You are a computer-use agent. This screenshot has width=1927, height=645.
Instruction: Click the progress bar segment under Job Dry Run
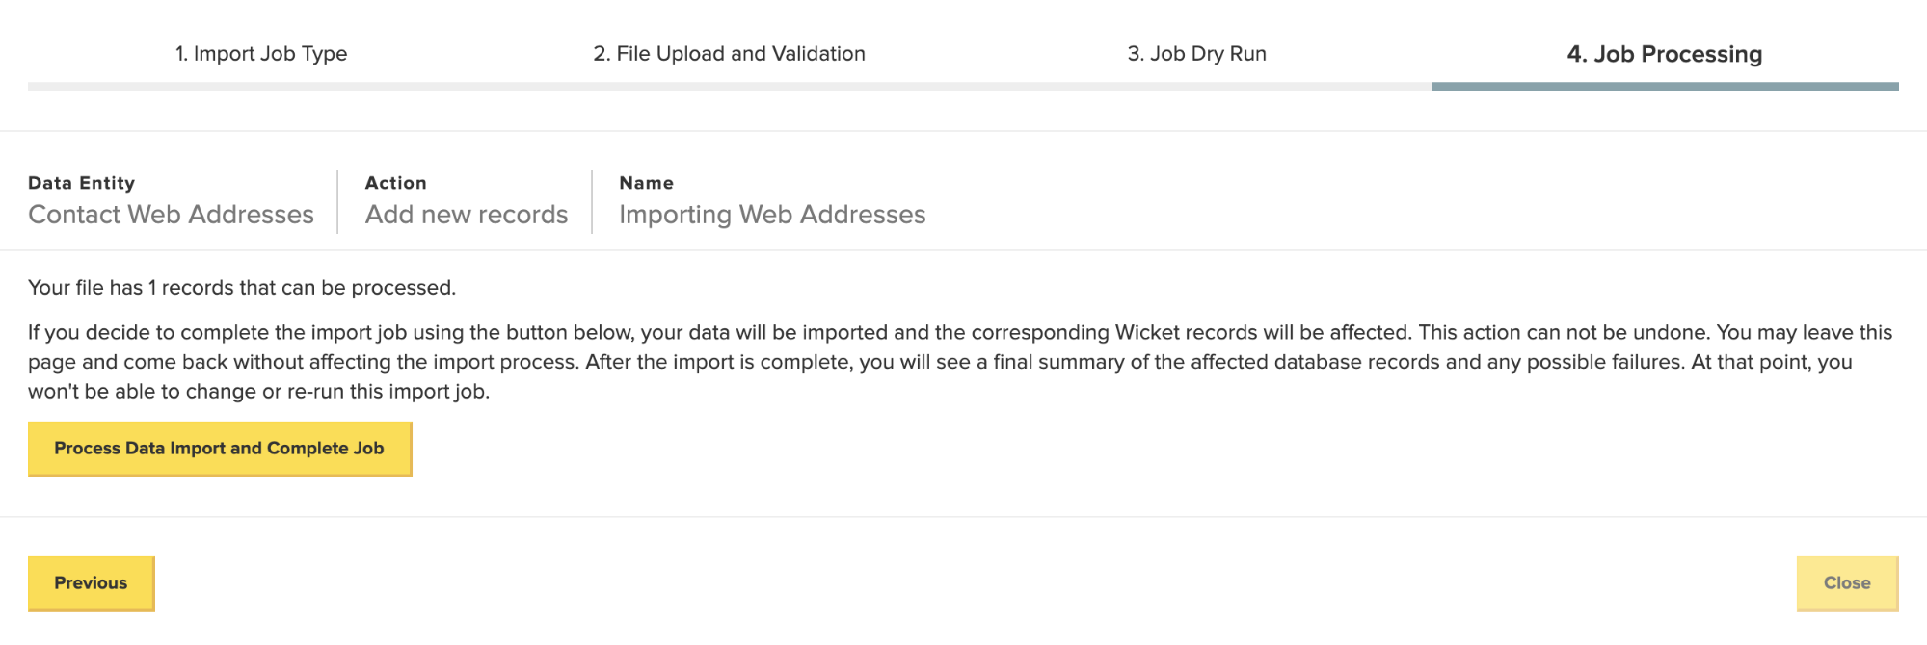tap(1196, 87)
